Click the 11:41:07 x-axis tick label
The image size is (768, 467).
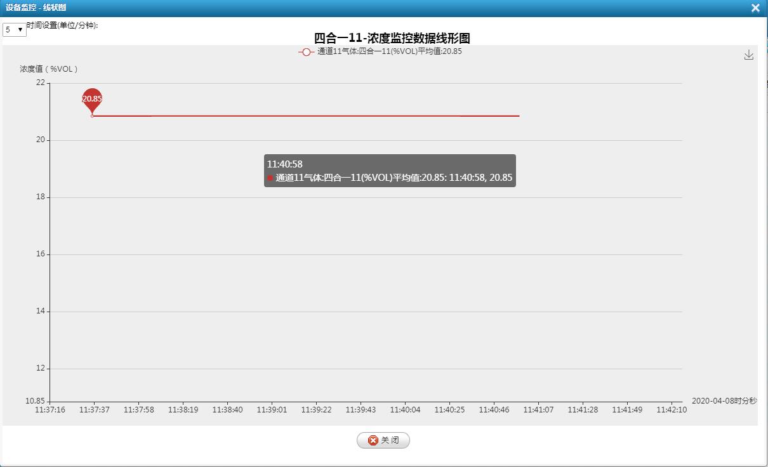click(x=538, y=410)
